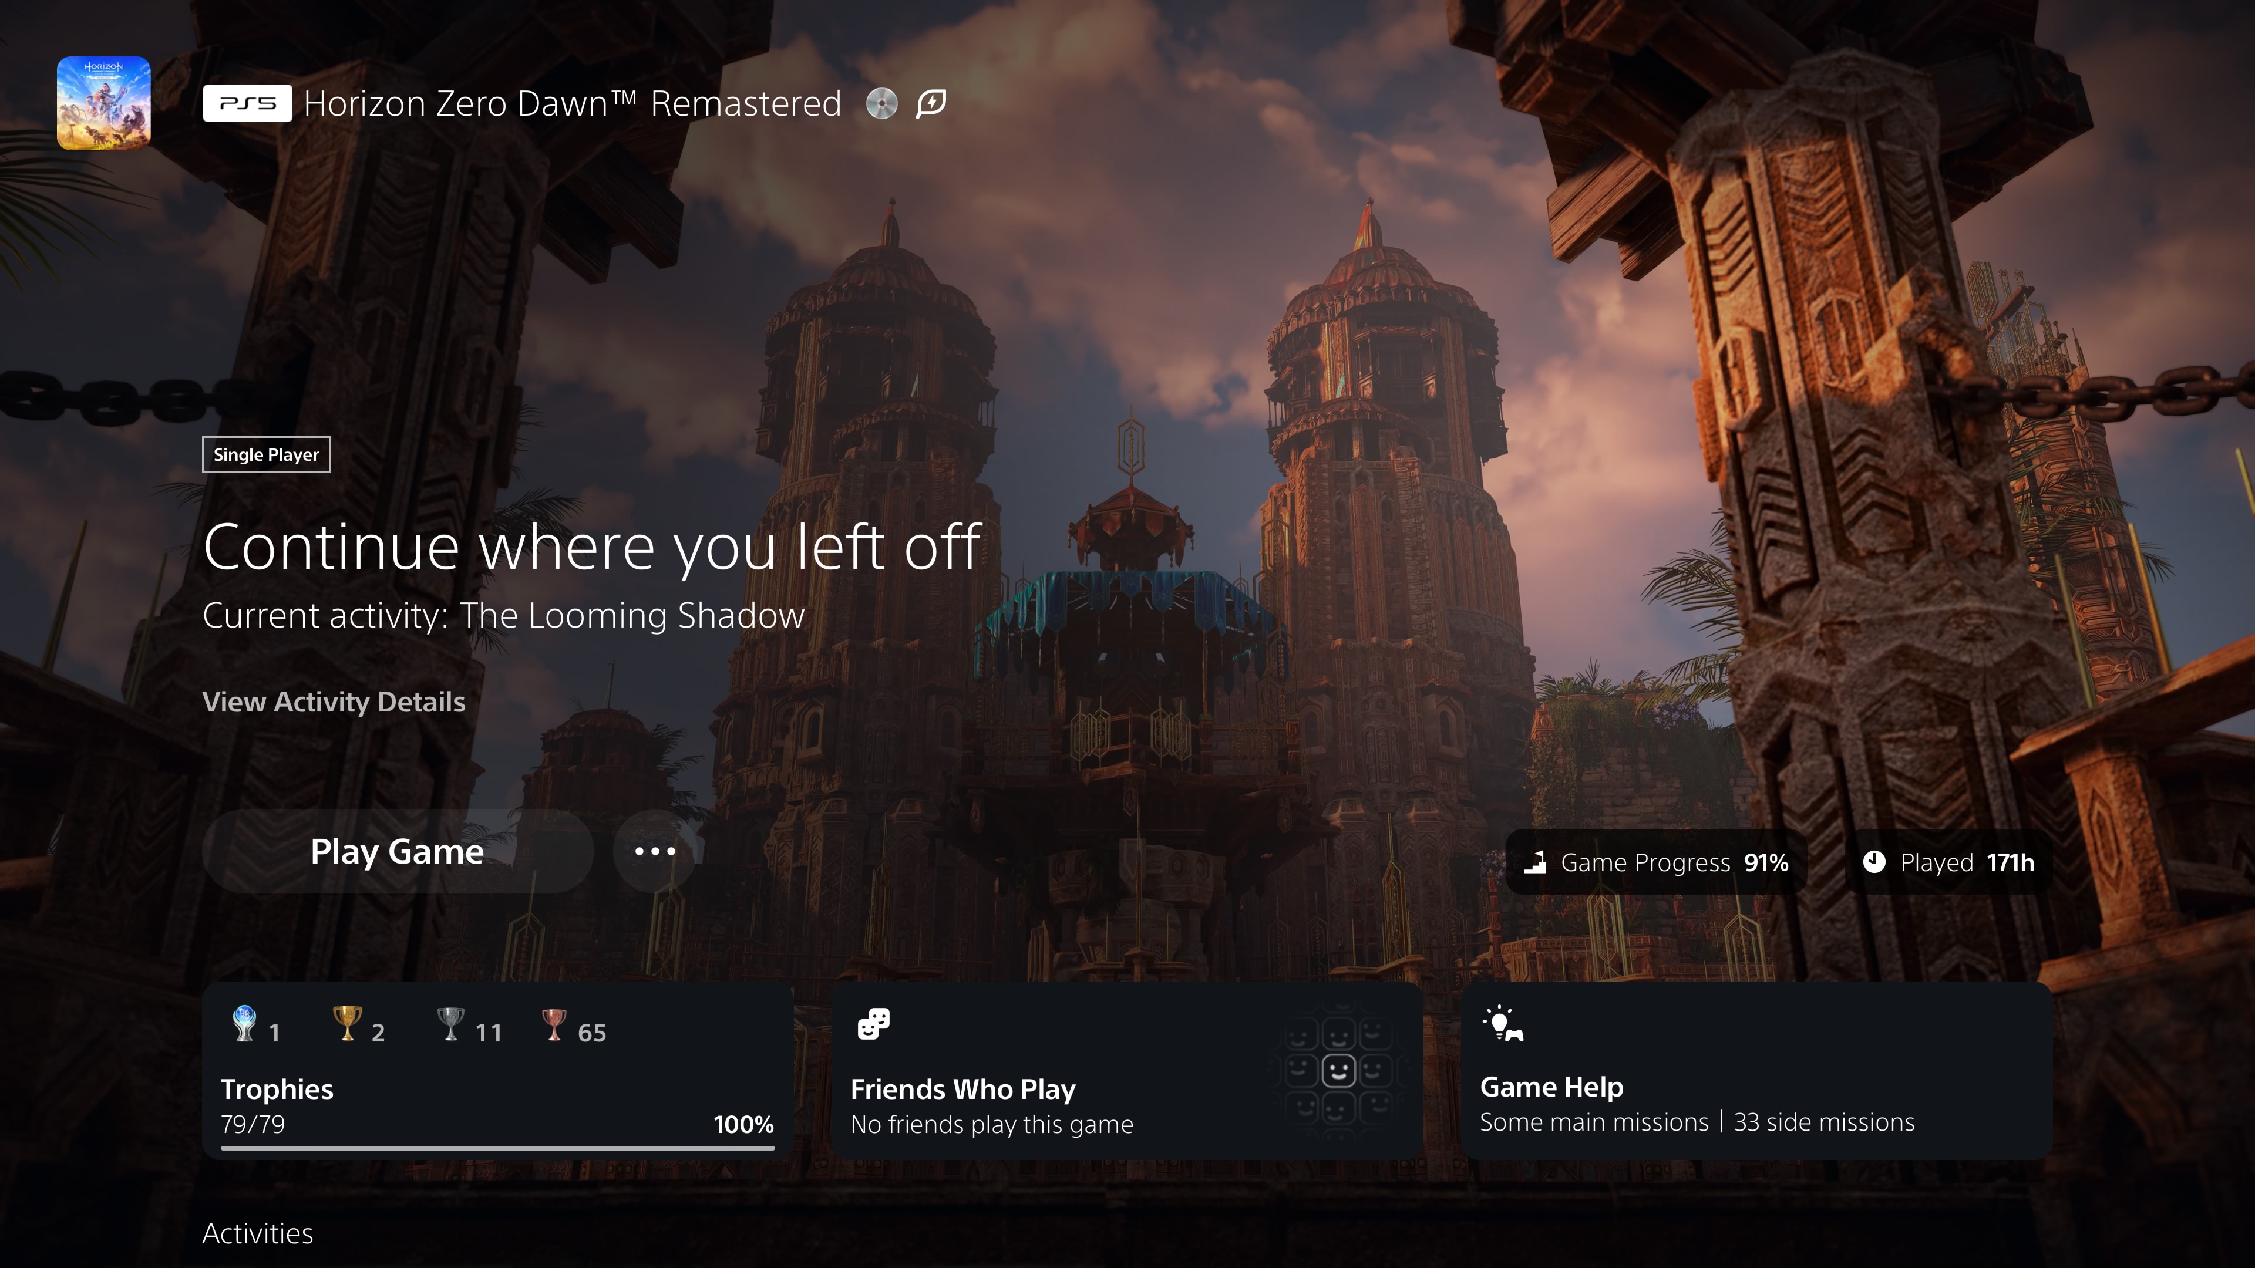Click the Played clock icon
The width and height of the screenshot is (2255, 1268).
pos(1874,862)
